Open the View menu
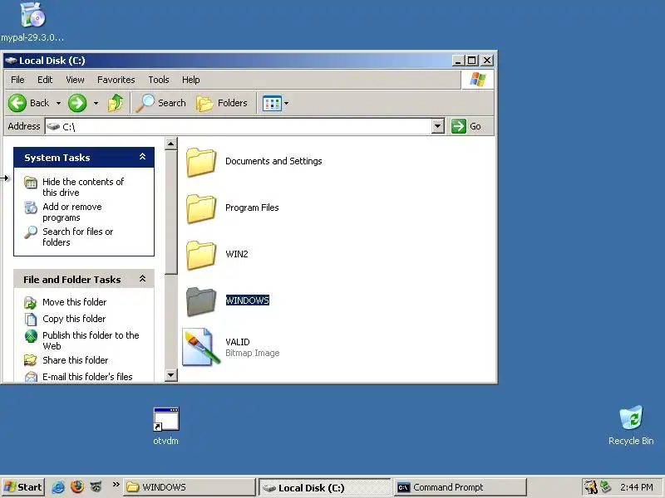The width and height of the screenshot is (665, 498). coord(75,80)
